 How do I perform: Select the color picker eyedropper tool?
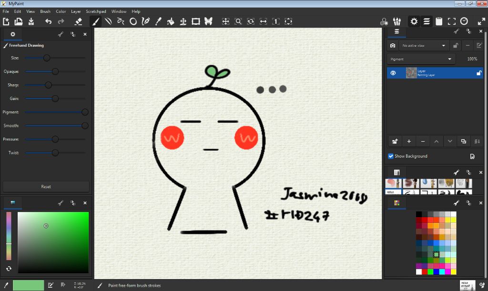(x=158, y=21)
